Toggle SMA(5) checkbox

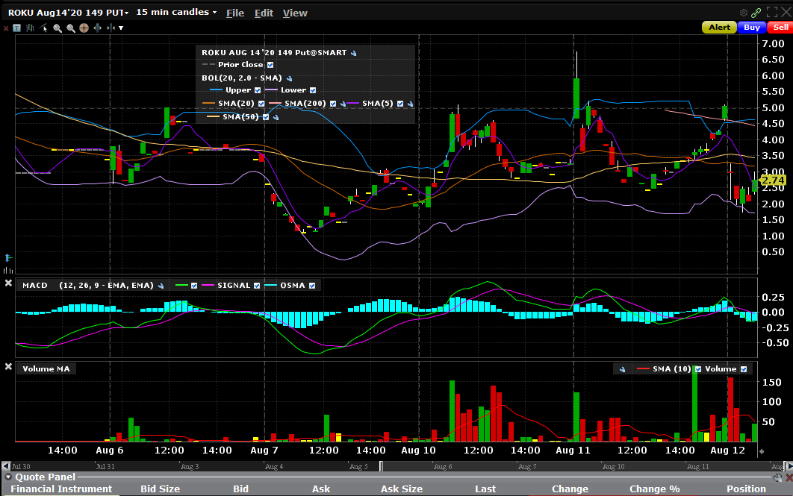[x=400, y=104]
